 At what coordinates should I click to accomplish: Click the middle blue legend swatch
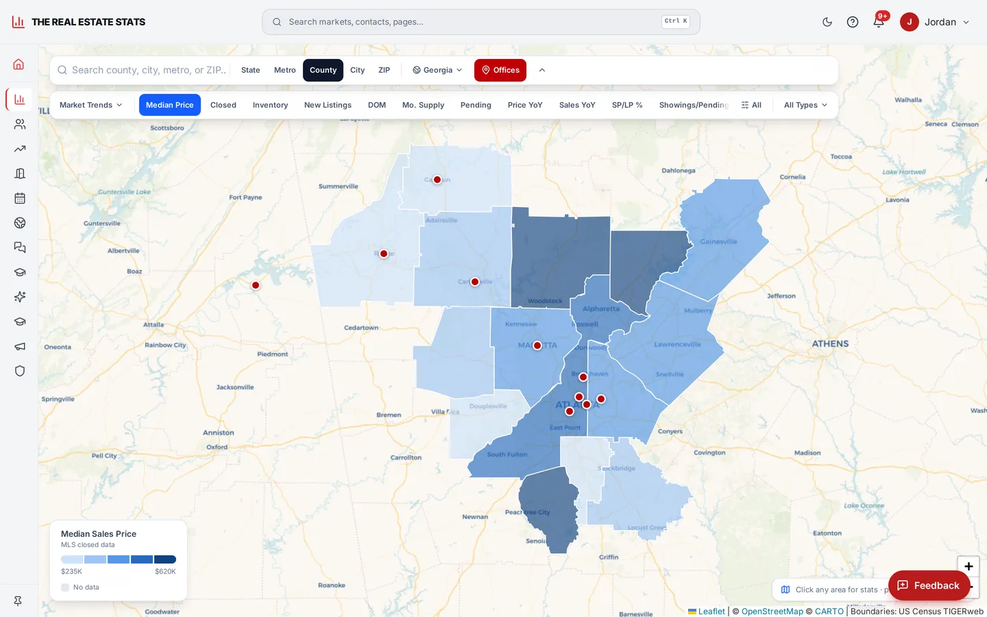pos(119,559)
